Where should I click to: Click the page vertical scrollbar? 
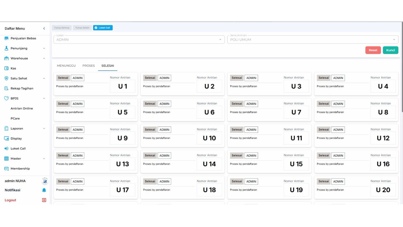pyautogui.click(x=402, y=67)
